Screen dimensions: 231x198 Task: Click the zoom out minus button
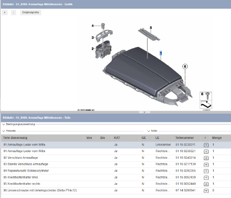[x=14, y=12]
